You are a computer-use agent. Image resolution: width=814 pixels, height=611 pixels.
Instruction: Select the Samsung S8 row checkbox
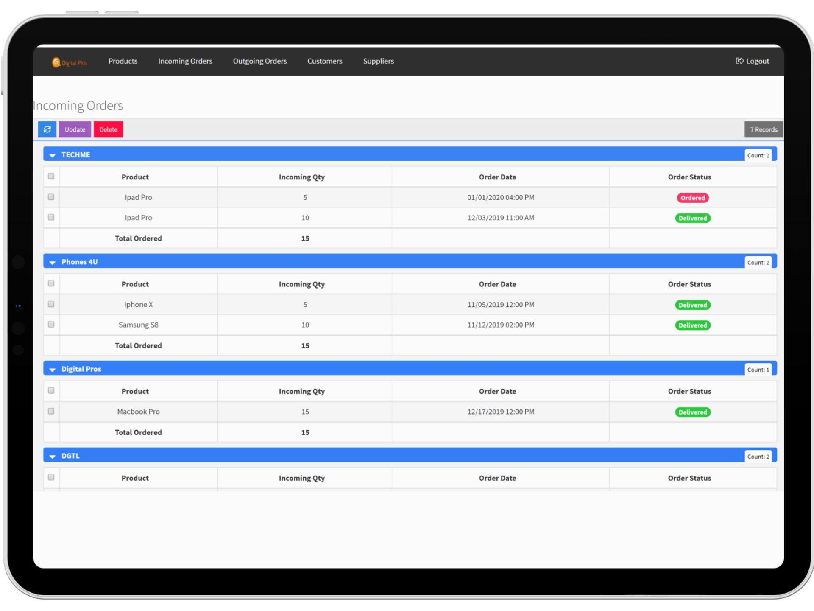coord(51,325)
